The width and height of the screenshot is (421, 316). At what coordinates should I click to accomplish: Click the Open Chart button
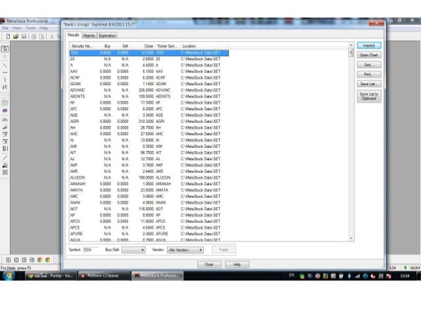click(369, 55)
